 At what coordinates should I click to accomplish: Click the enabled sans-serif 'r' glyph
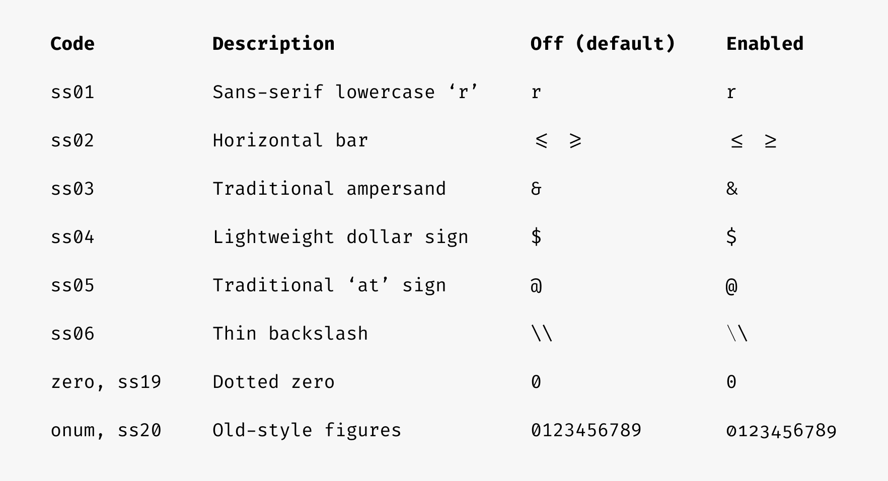coord(731,93)
